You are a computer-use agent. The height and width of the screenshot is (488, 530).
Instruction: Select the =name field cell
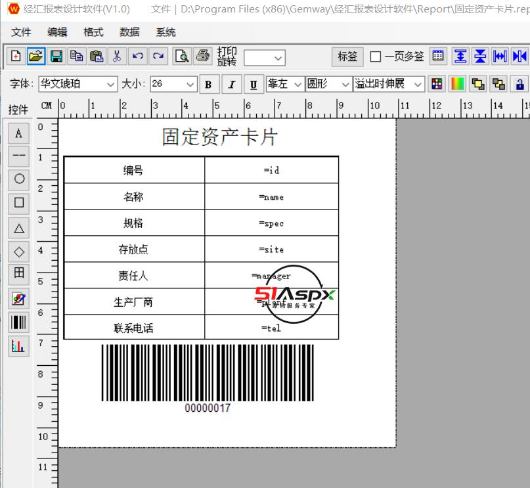(272, 196)
